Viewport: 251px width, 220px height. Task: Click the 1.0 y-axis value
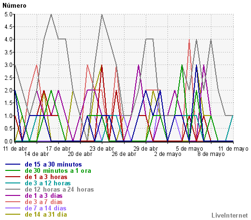click(x=8, y=116)
